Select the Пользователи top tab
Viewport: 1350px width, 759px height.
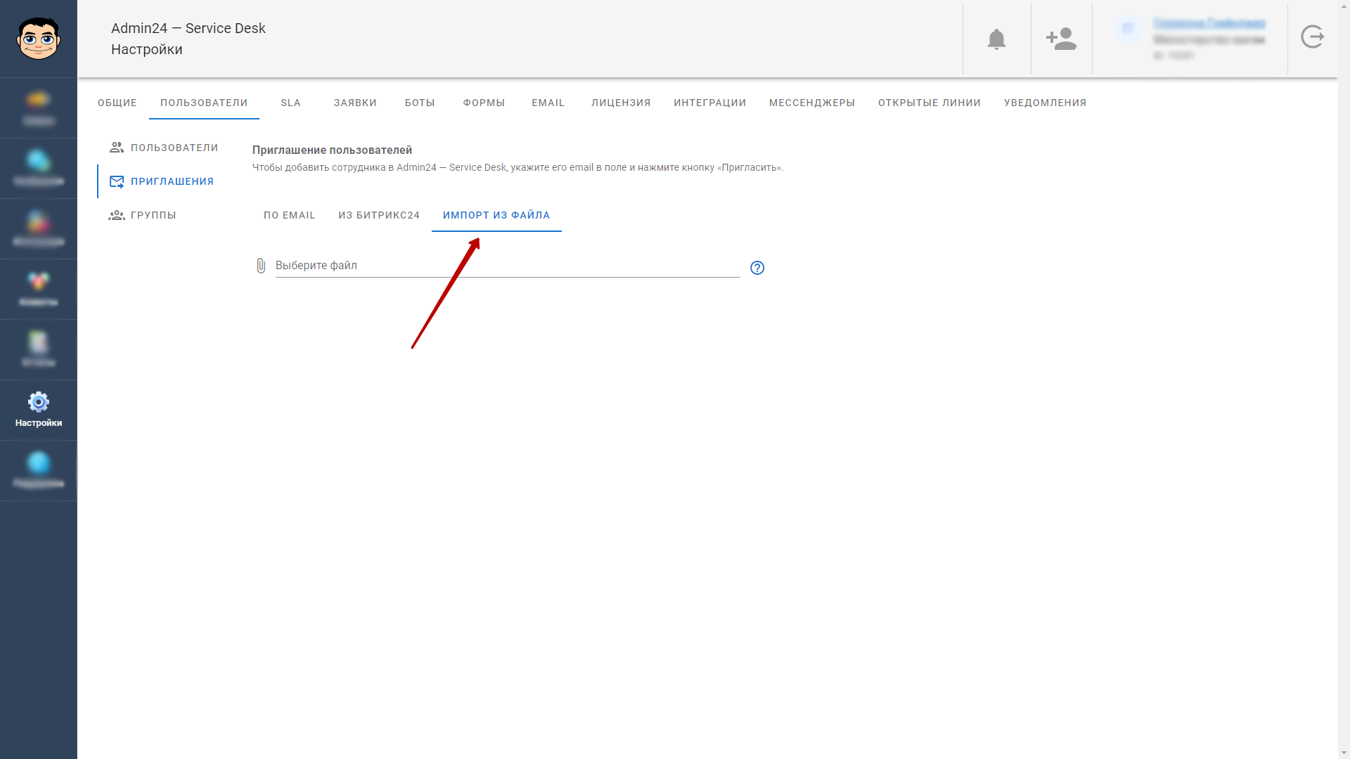204,103
